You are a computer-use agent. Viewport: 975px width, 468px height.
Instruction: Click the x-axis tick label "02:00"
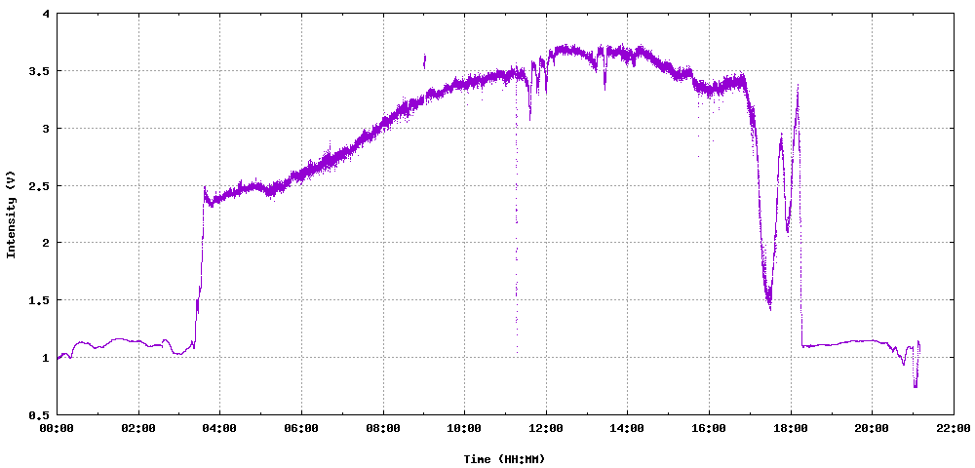coord(138,428)
